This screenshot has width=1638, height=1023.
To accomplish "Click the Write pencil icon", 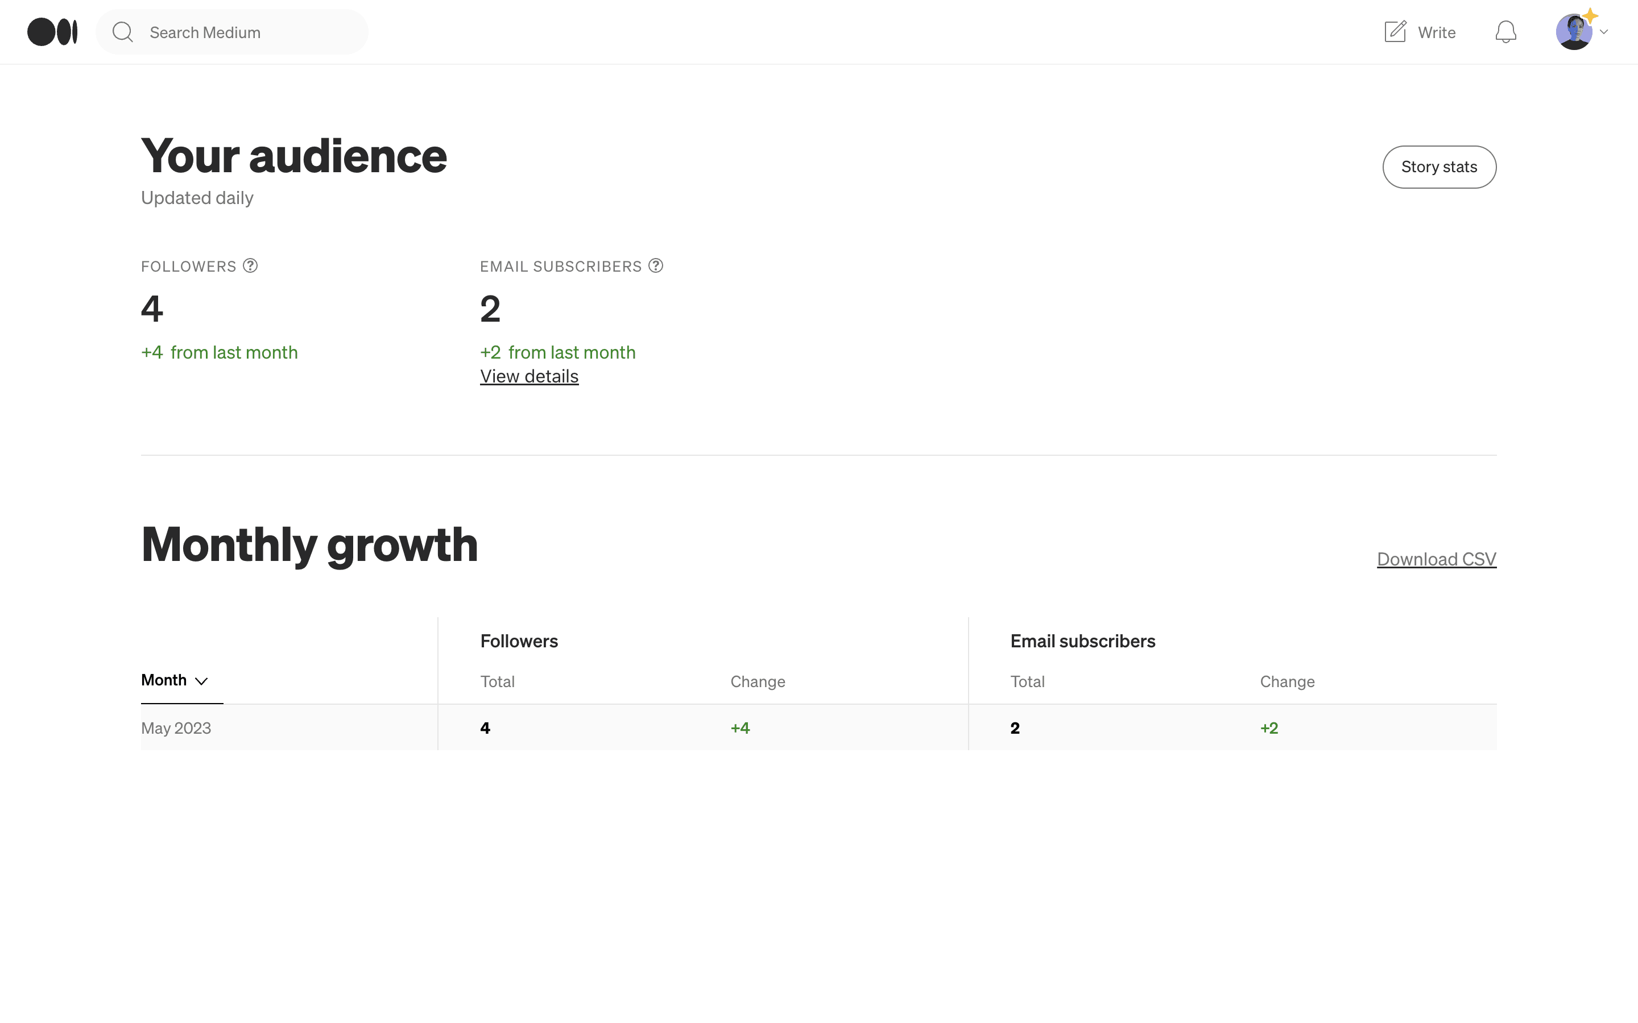I will click(x=1395, y=32).
